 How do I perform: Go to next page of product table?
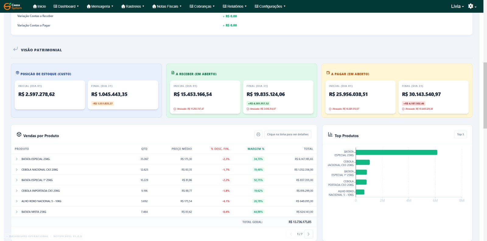click(x=308, y=234)
